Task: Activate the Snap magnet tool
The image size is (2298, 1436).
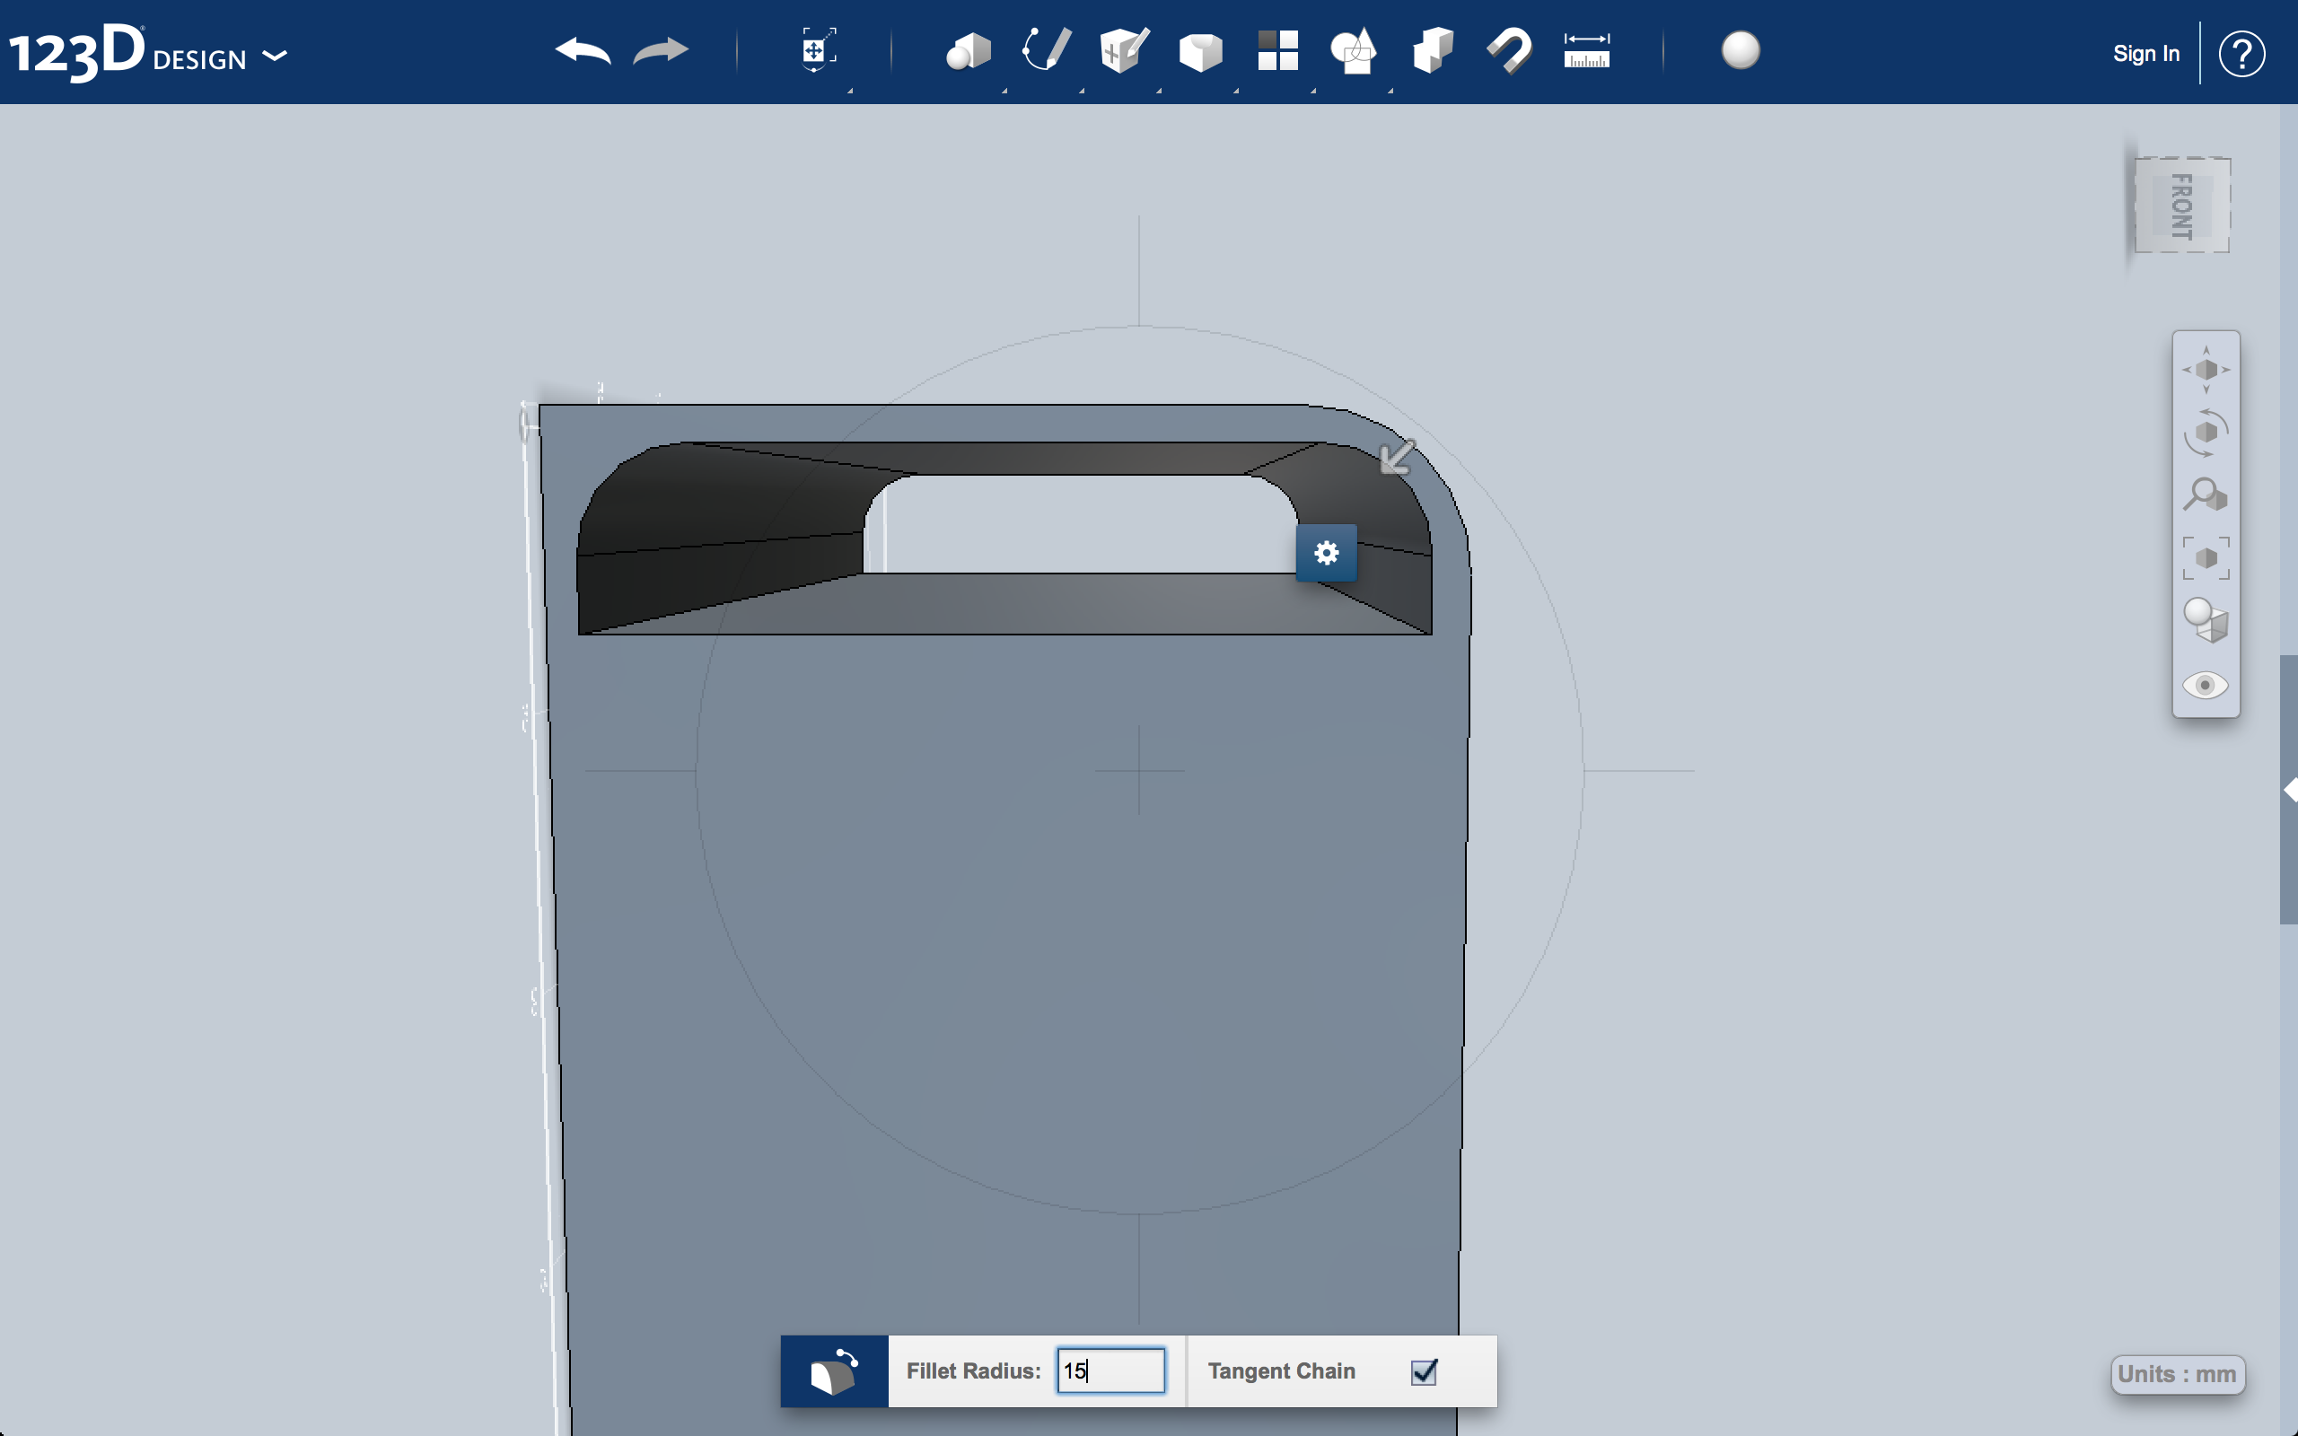Action: click(1509, 52)
